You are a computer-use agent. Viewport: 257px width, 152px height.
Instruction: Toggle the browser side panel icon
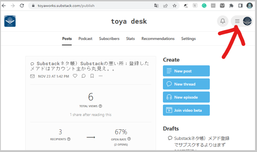click(241, 6)
